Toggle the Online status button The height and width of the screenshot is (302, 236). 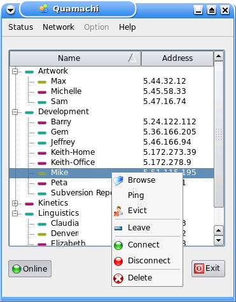coord(30,268)
